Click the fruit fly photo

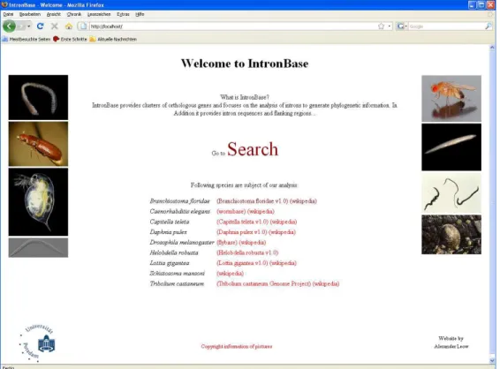(451, 99)
